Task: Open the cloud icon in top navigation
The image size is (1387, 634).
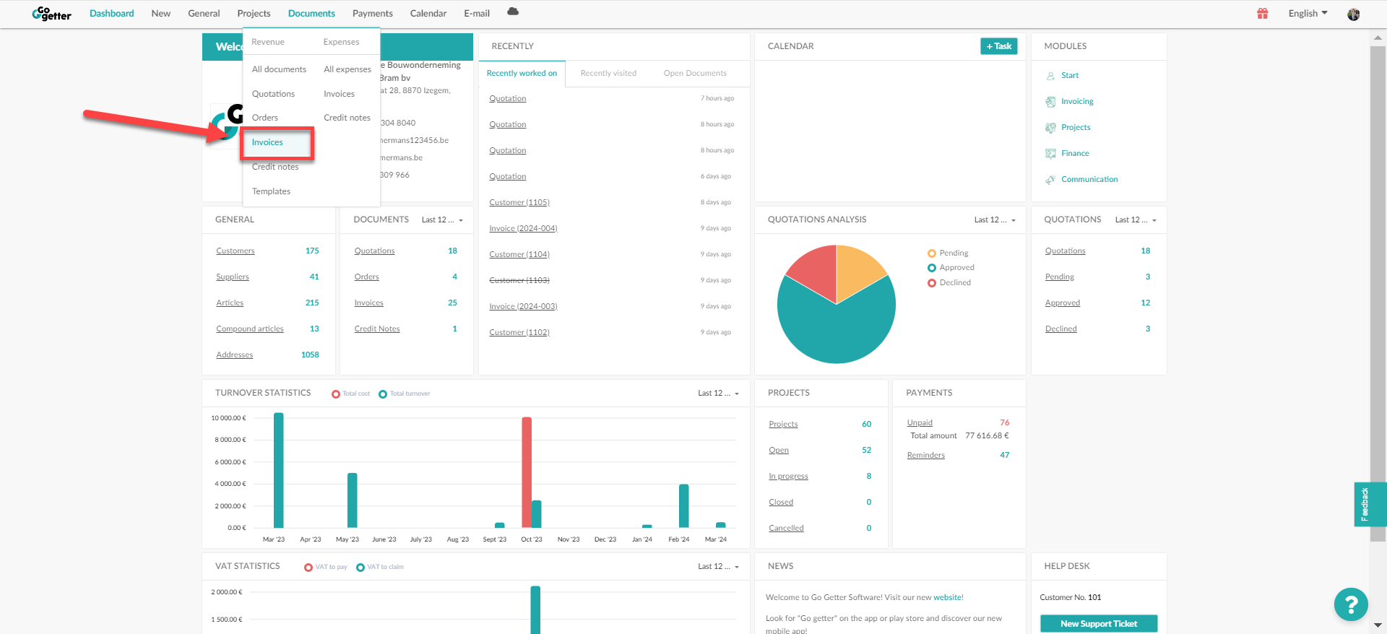Action: (513, 12)
